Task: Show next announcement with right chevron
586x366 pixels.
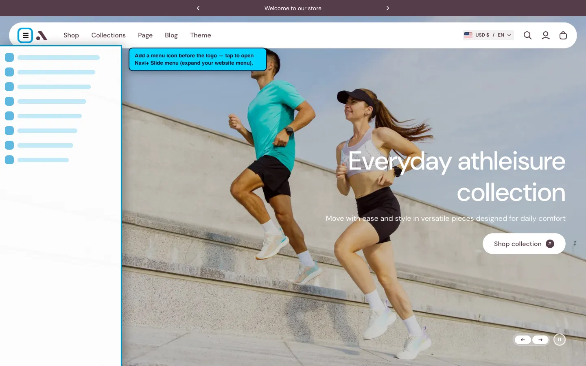Action: pyautogui.click(x=388, y=8)
